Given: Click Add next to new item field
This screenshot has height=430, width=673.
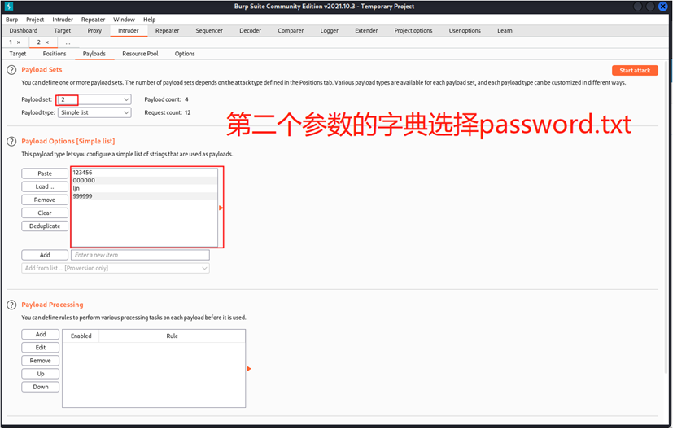Looking at the screenshot, I should [45, 256].
